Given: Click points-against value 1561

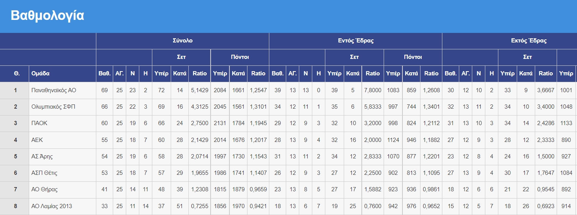Looking at the screenshot, I should pyautogui.click(x=238, y=107).
